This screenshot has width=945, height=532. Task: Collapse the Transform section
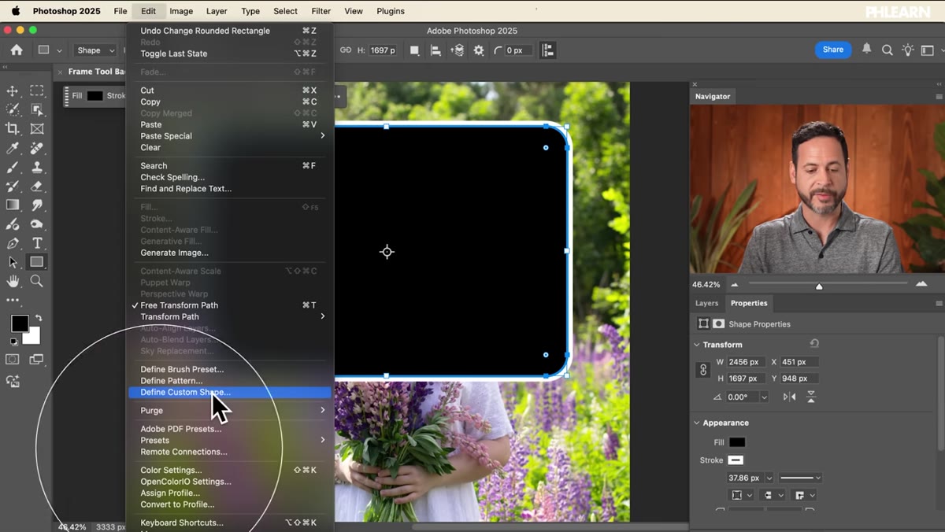pyautogui.click(x=697, y=345)
